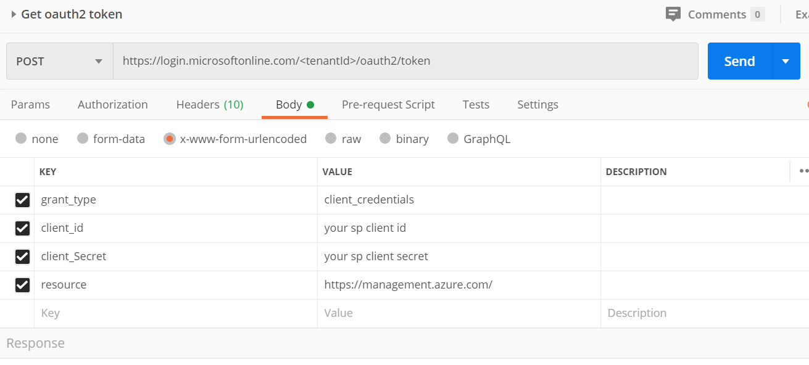The height and width of the screenshot is (365, 809).
Task: Uncheck the grant_type row checkbox
Action: point(22,200)
